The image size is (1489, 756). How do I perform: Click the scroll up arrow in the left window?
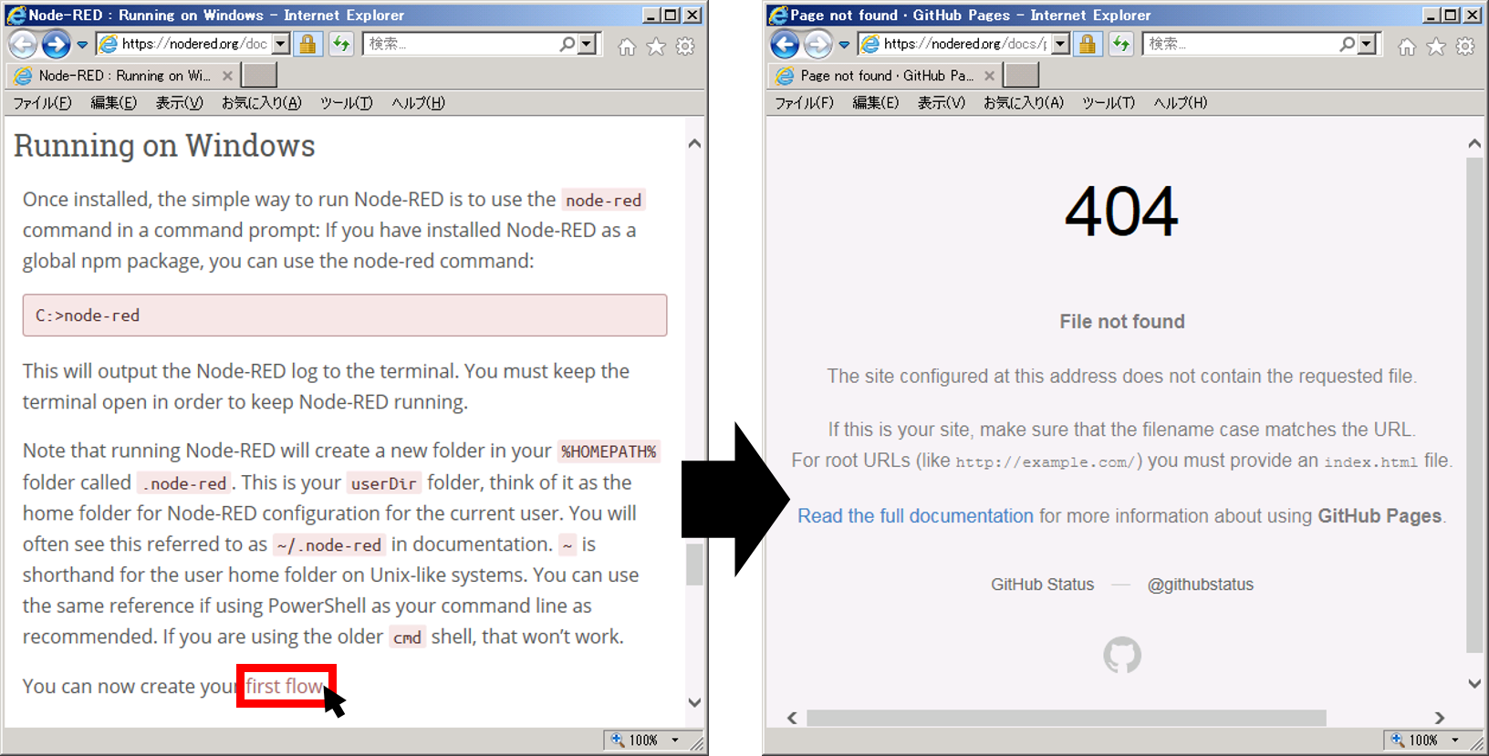point(694,143)
